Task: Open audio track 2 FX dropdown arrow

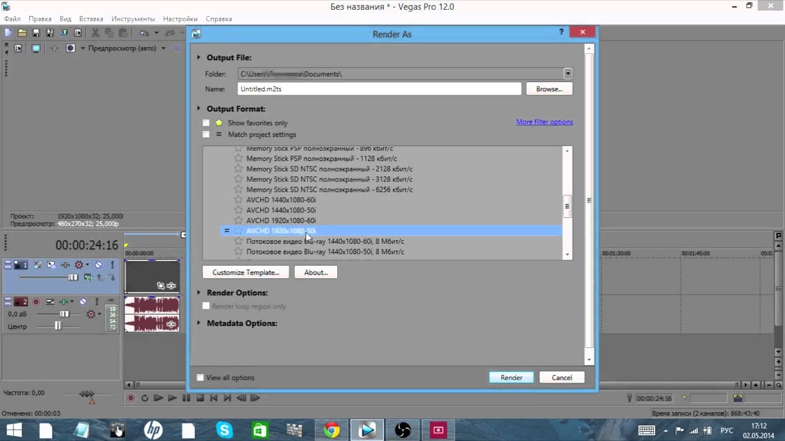Action: point(71,301)
